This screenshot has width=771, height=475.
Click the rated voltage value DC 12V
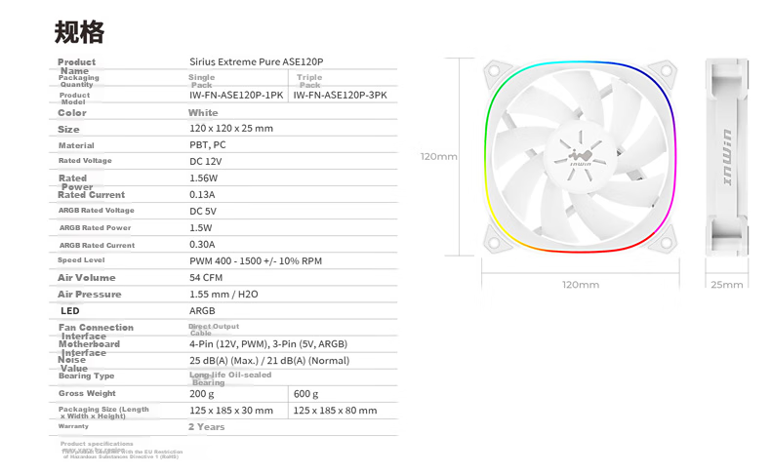206,162
